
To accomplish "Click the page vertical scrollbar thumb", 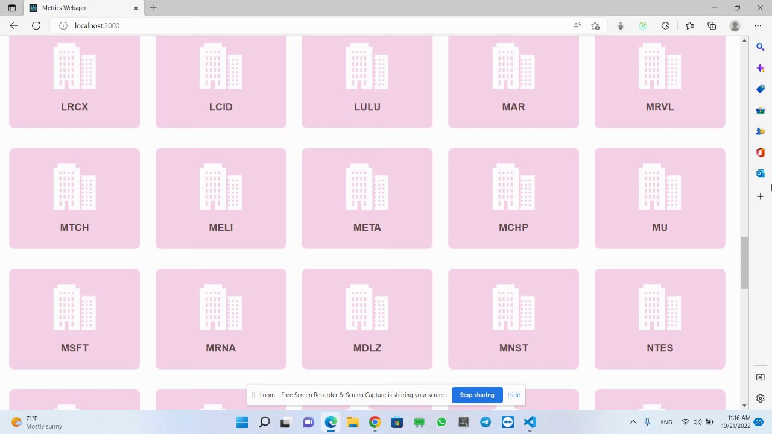I will pos(744,263).
